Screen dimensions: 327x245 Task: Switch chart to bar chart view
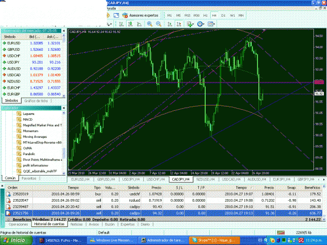(x=121, y=24)
